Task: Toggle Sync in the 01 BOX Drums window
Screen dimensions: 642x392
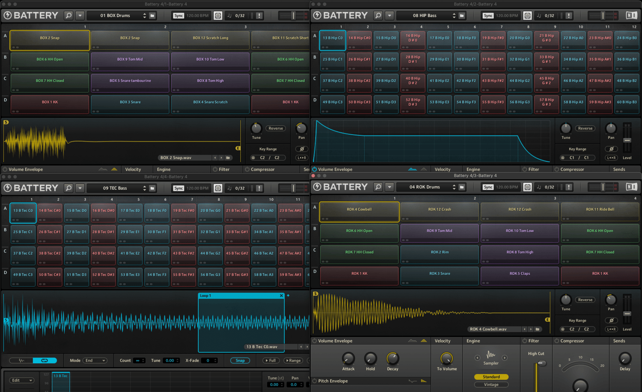Action: 178,16
